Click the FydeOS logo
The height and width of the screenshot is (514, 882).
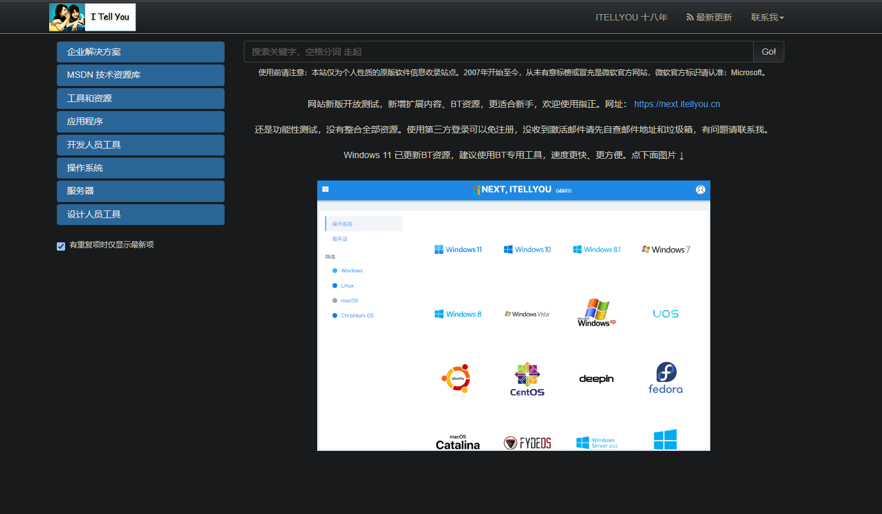(527, 441)
